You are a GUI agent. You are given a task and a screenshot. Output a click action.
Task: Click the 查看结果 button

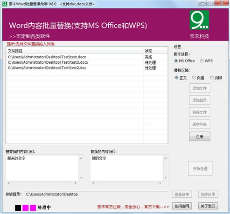pos(182,194)
